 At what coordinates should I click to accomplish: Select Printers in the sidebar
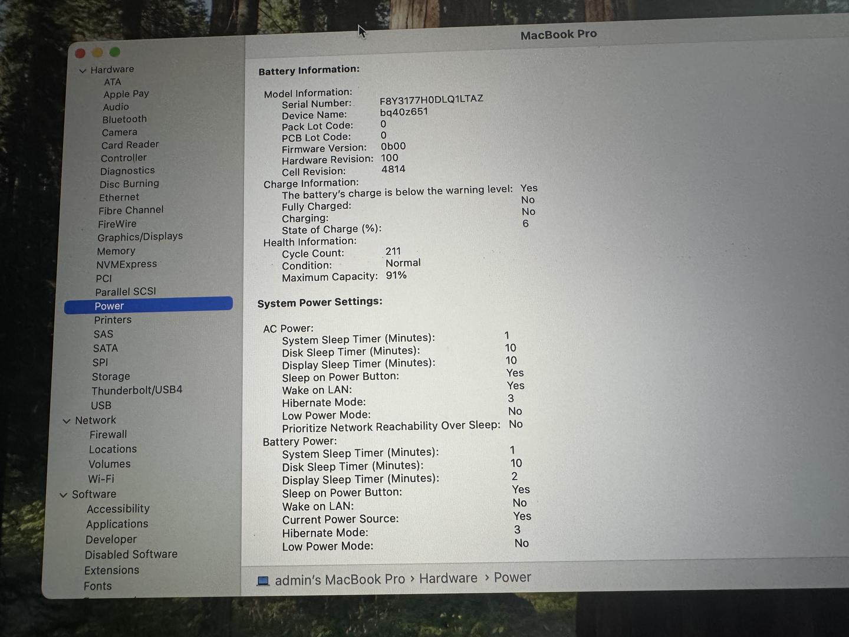click(x=113, y=320)
